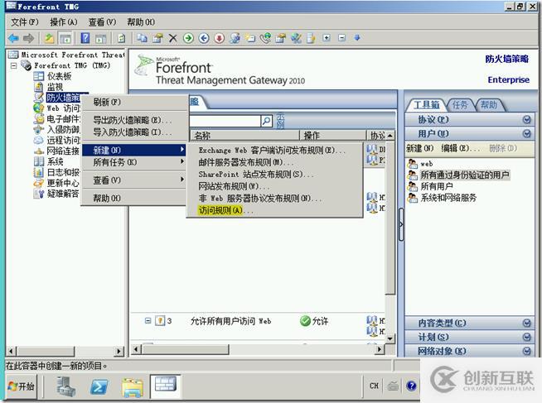Screen dimensions: 542x403
Task: Choose 刷新(F) from context menu
Action: (134, 102)
